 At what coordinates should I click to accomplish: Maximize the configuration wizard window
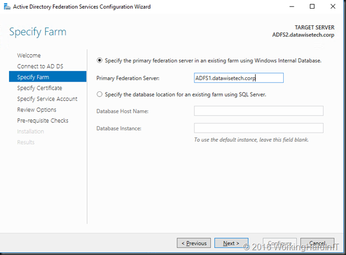(312, 6)
